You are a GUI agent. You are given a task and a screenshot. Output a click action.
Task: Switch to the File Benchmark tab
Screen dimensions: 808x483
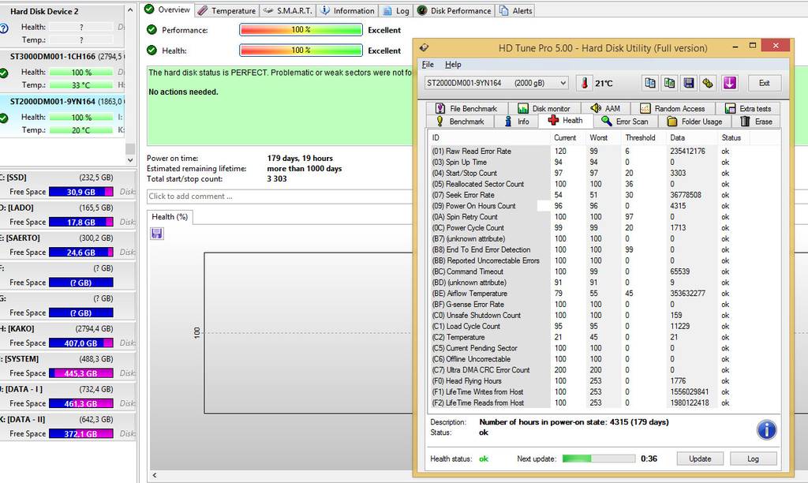coord(467,108)
